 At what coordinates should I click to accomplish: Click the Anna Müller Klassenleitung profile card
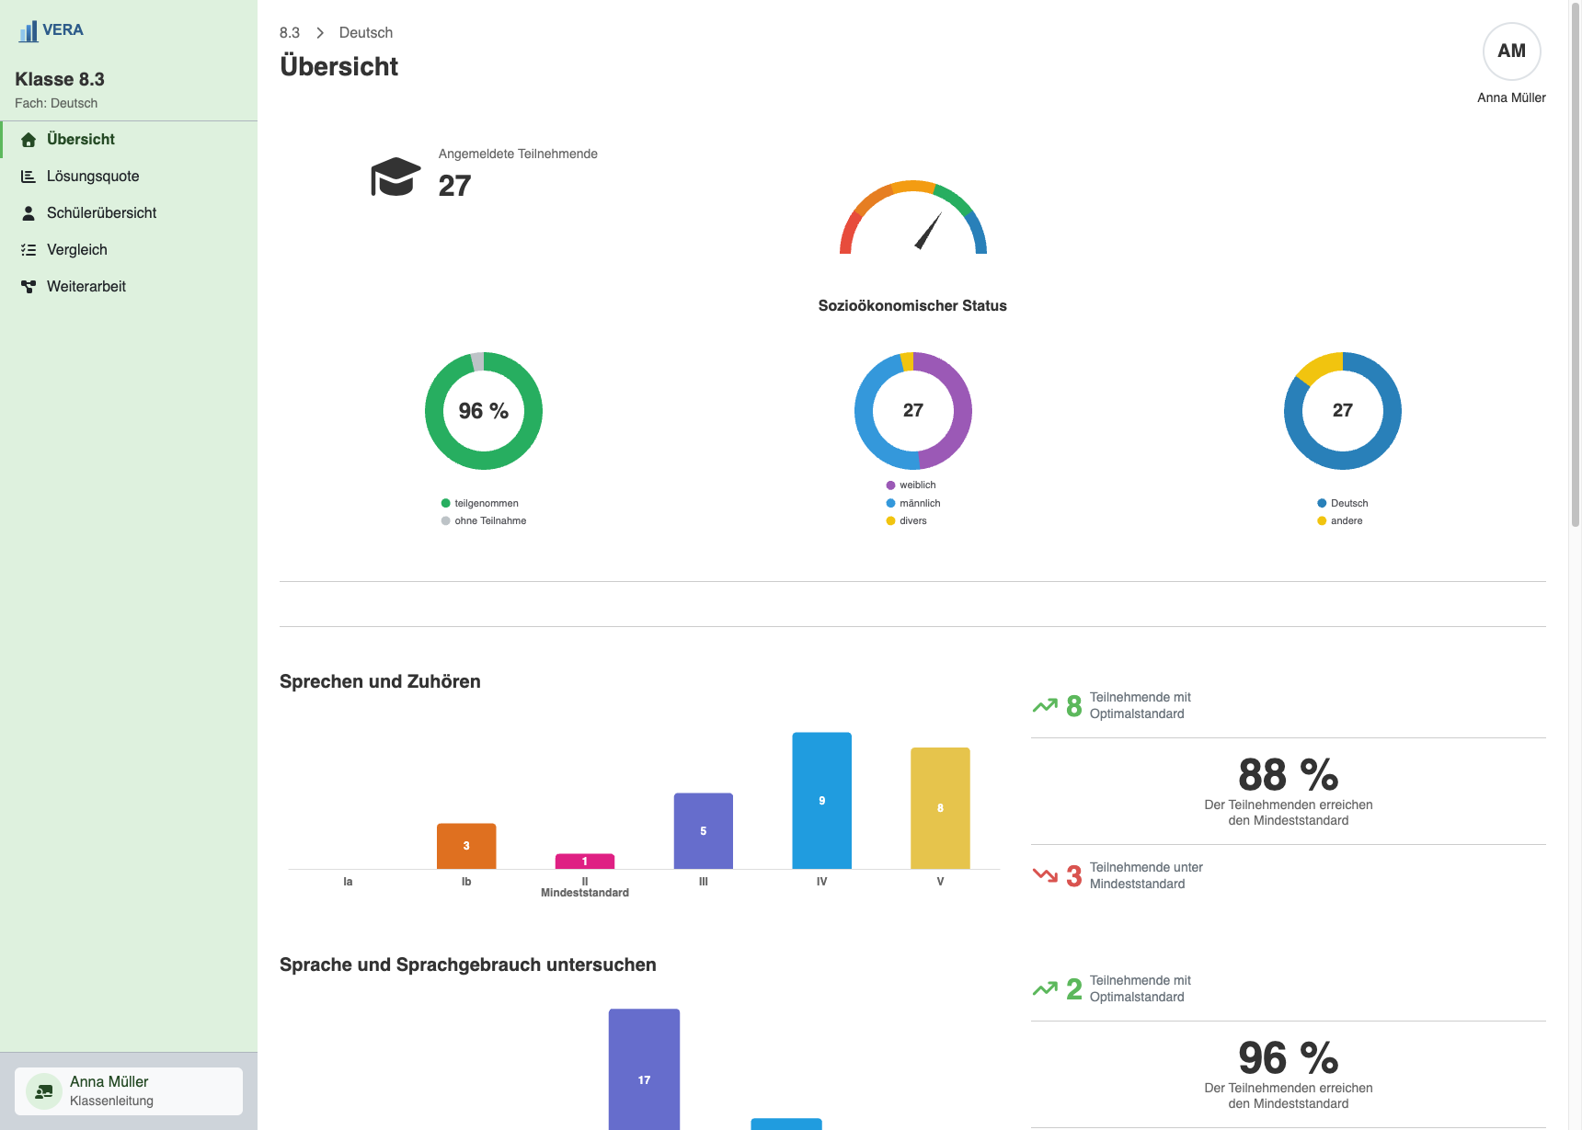129,1091
